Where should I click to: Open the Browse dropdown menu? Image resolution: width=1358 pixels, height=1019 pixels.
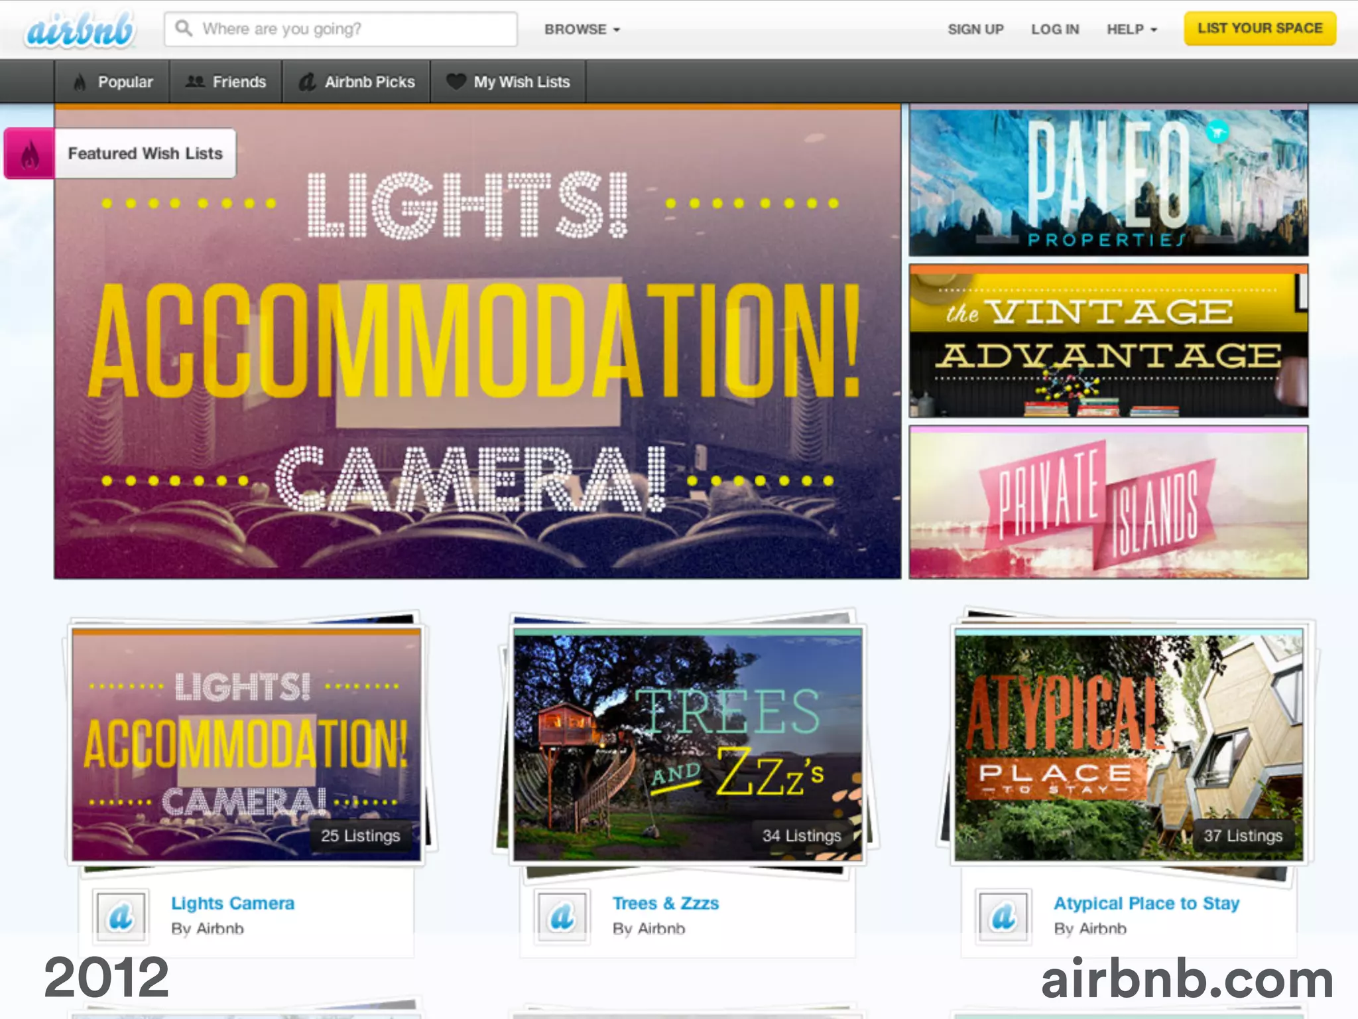(582, 29)
